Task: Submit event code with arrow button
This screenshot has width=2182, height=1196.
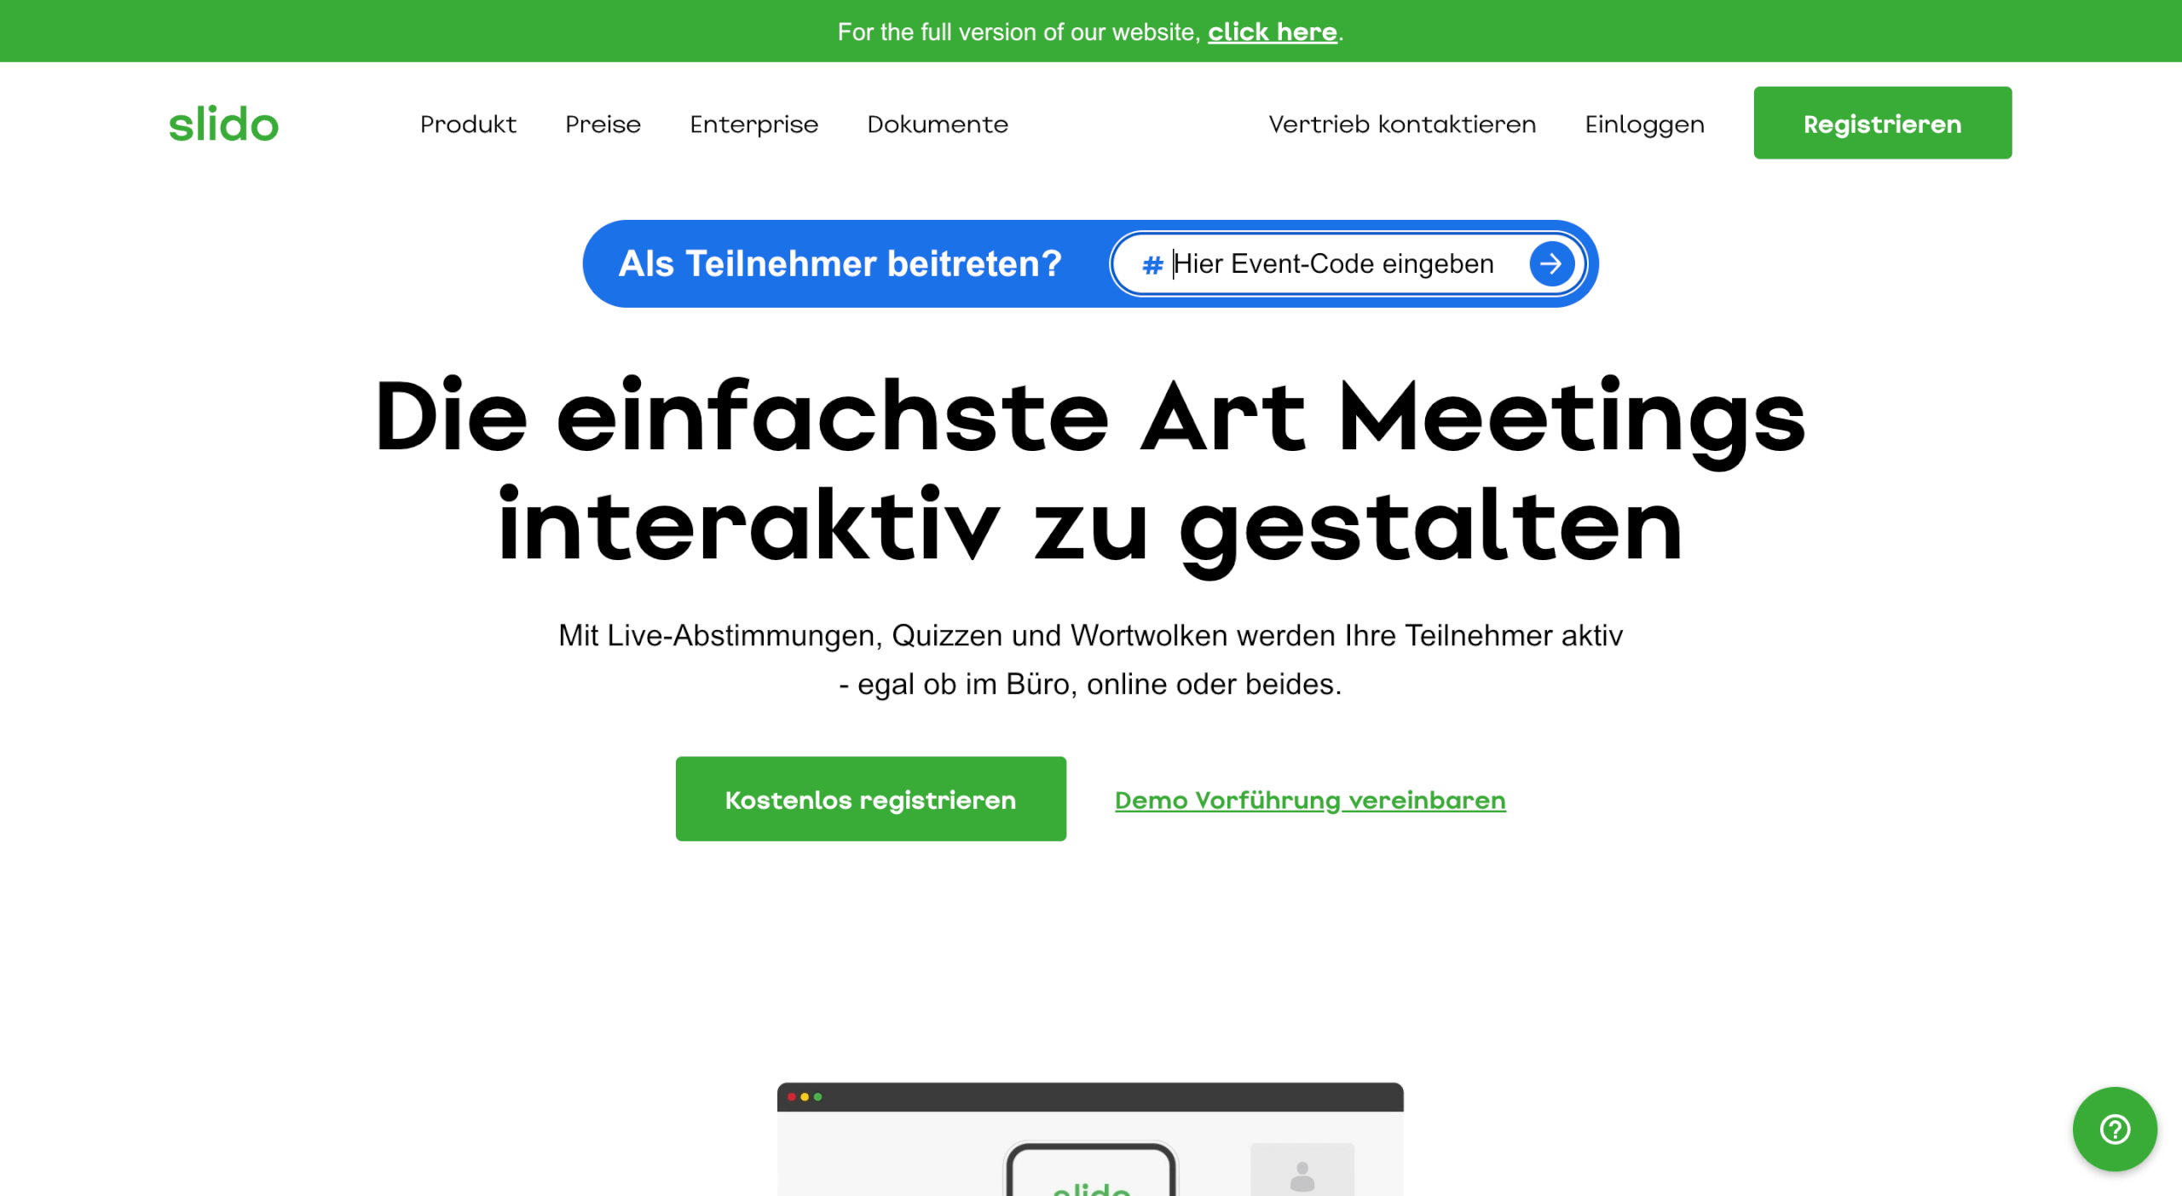Action: [x=1550, y=263]
